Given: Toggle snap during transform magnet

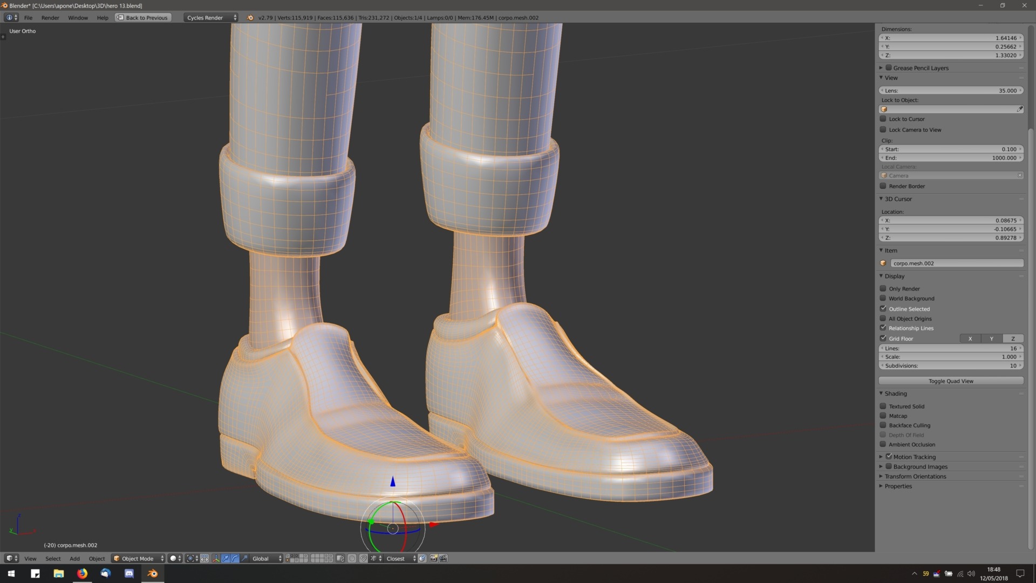Looking at the screenshot, I should click(x=364, y=558).
